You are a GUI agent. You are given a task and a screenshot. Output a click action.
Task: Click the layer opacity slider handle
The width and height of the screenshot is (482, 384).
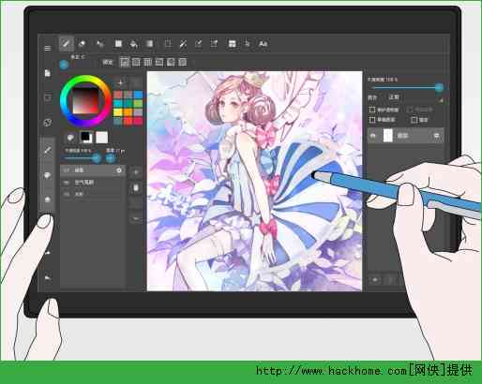coord(439,87)
